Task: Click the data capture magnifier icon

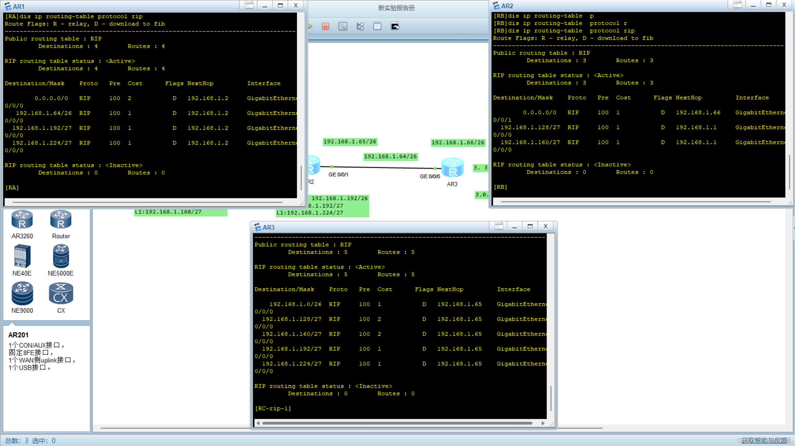Action: [343, 26]
